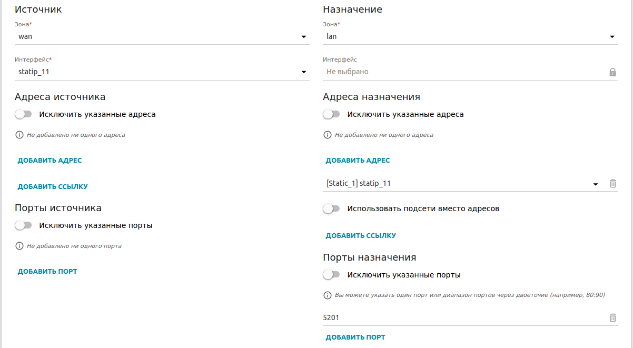Click info icon beside destination addresses note
The height and width of the screenshot is (348, 633).
(x=328, y=135)
